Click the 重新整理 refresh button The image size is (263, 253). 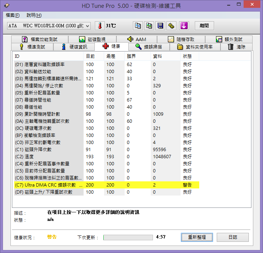[x=197, y=237]
